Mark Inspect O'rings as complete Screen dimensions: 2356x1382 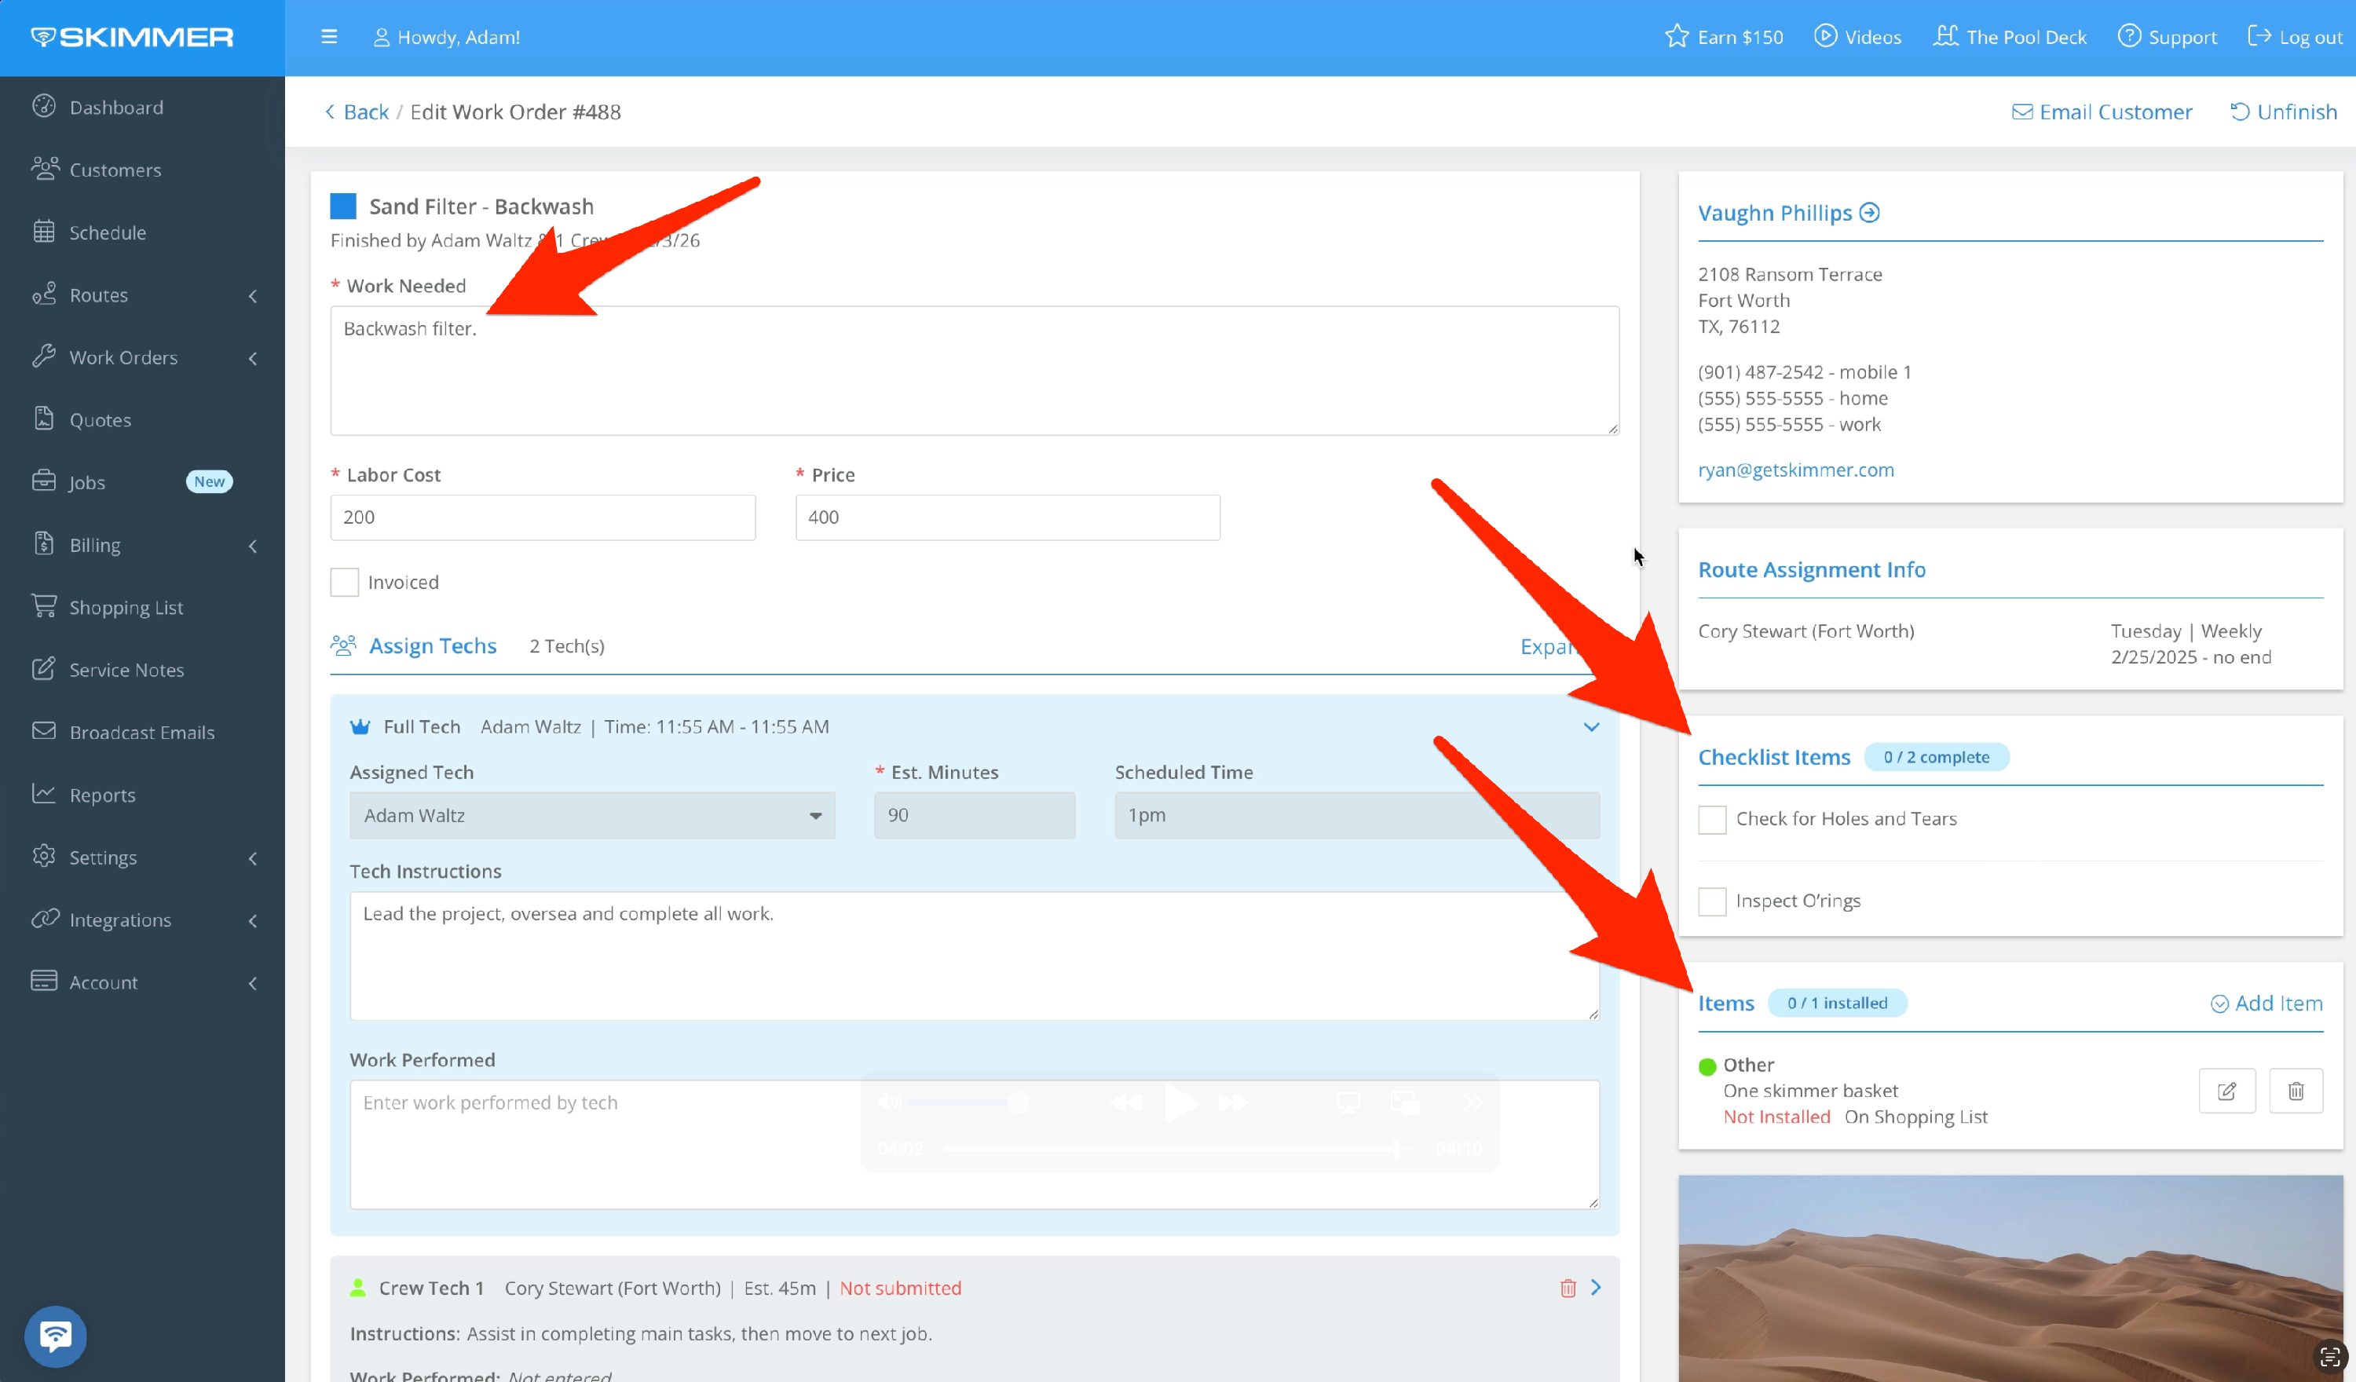[x=1712, y=901]
